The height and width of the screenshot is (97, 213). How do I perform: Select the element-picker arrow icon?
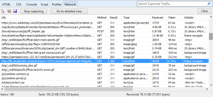pos(3,11)
